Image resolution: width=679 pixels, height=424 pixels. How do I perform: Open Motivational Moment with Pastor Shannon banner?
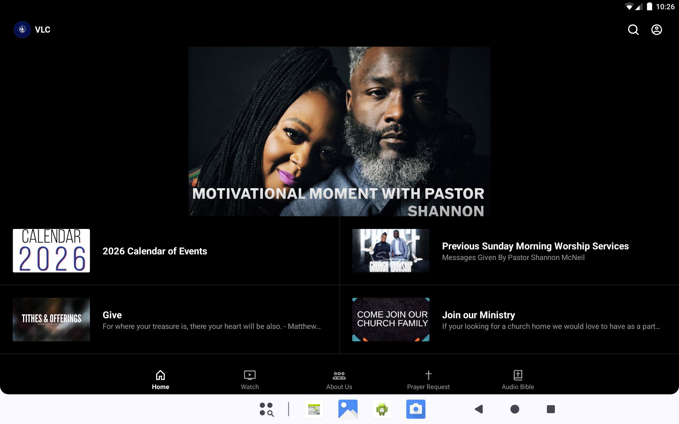tap(339, 131)
